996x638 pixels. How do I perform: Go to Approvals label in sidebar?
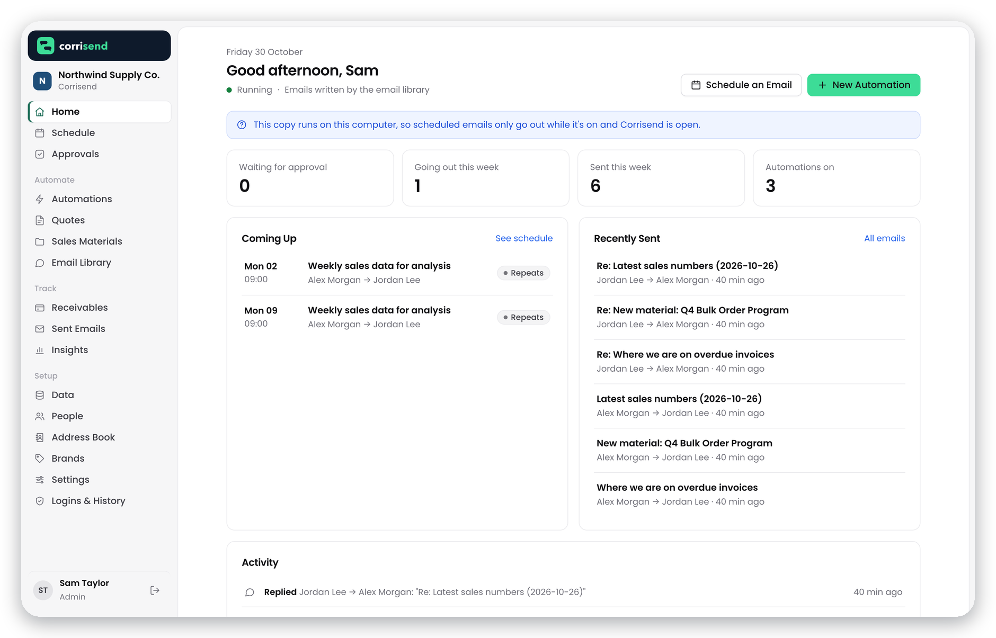click(x=75, y=154)
